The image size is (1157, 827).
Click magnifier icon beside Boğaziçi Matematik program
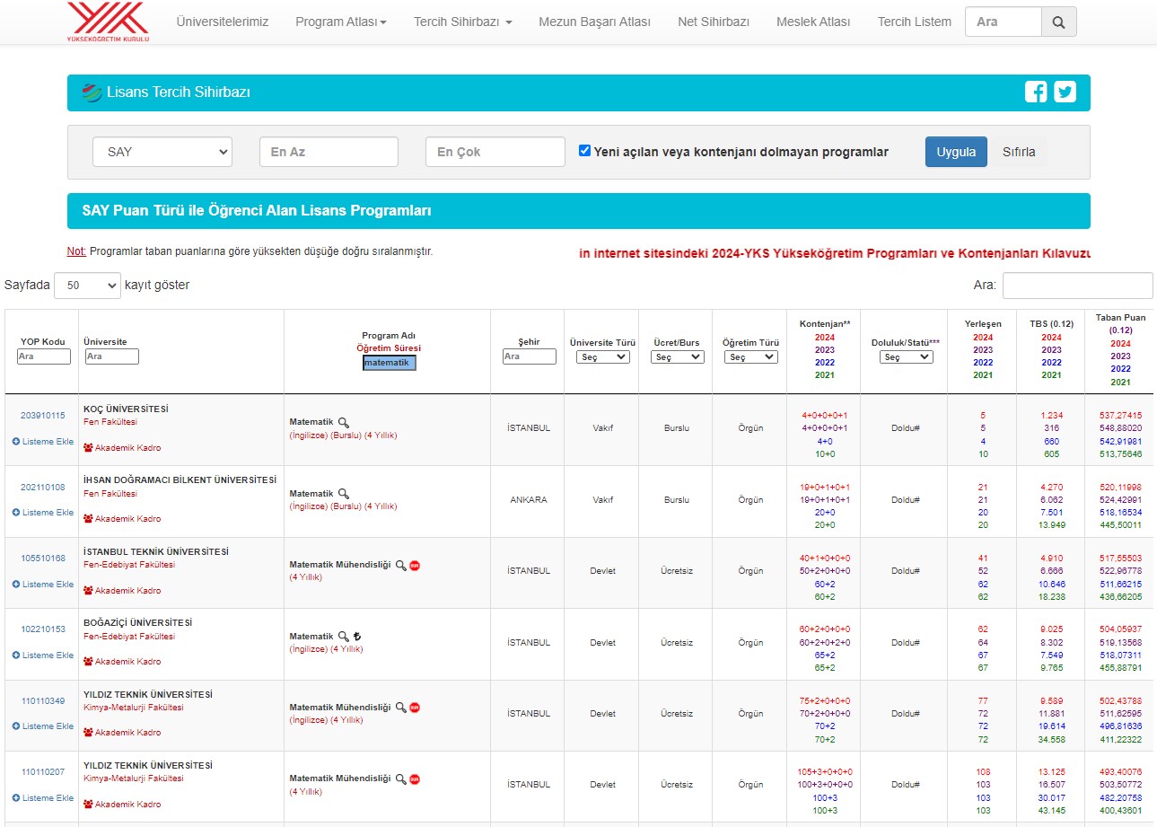coord(343,636)
